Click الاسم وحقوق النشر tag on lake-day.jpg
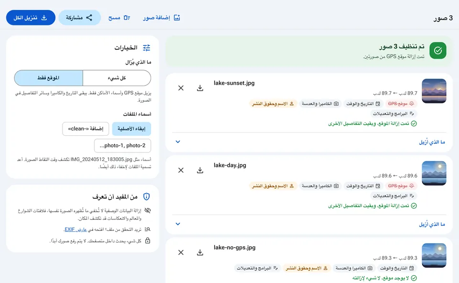 [273, 186]
